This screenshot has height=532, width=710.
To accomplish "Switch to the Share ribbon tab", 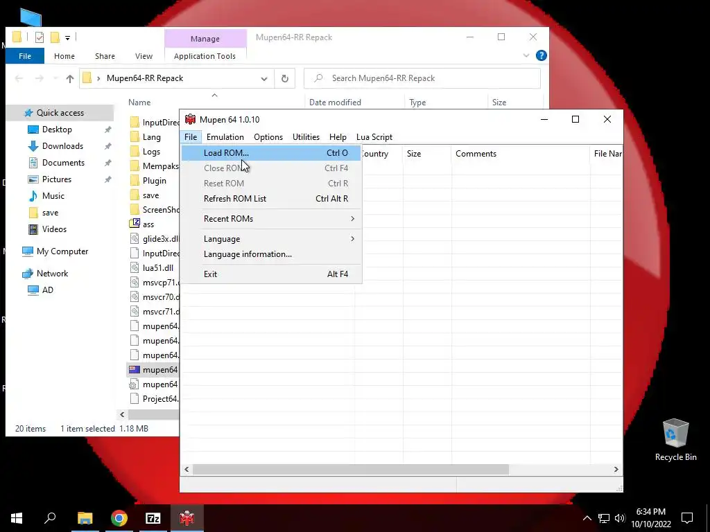I will [105, 56].
